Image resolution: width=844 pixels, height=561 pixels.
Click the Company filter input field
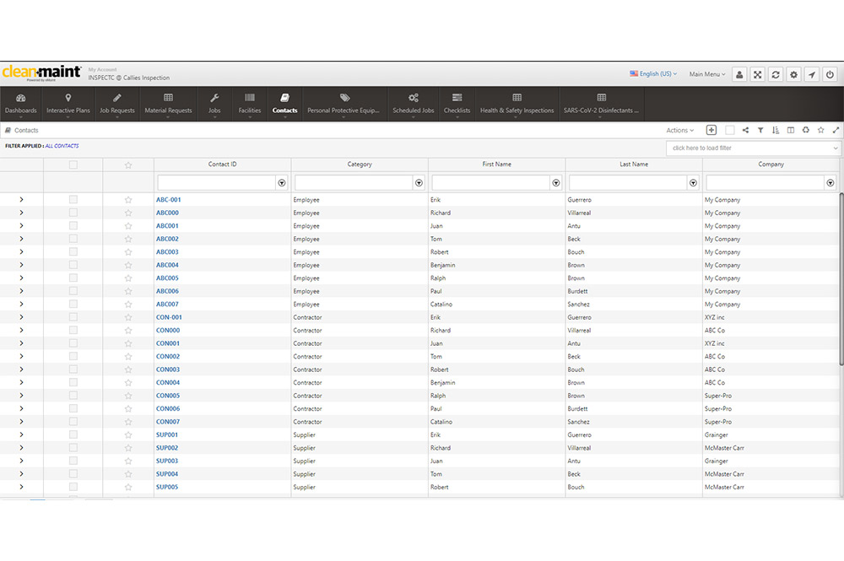[766, 183]
